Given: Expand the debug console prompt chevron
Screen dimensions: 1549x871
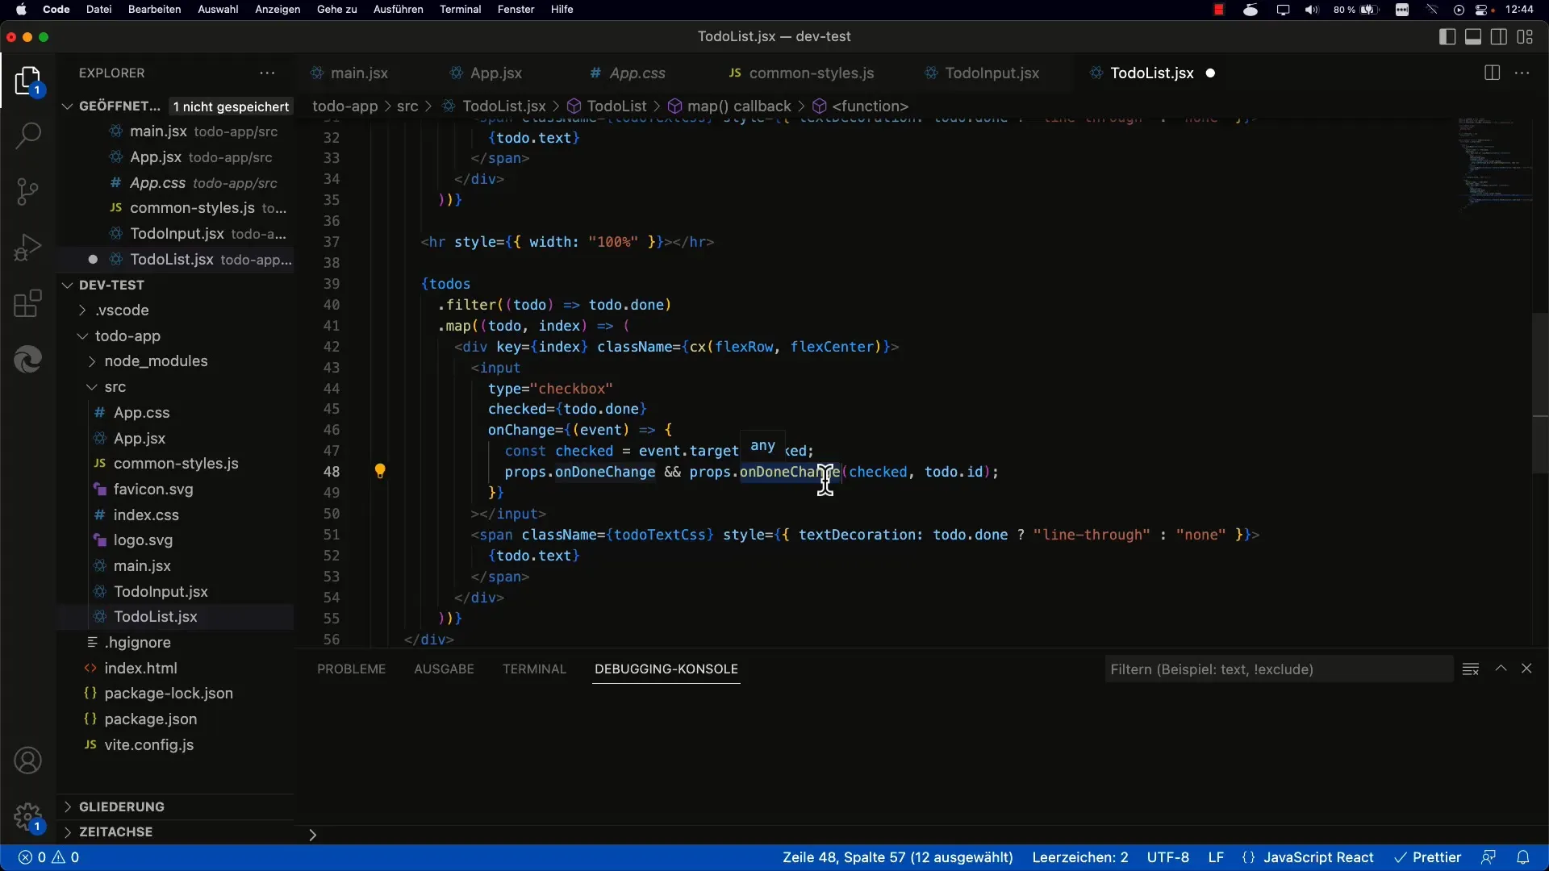Looking at the screenshot, I should click(312, 835).
